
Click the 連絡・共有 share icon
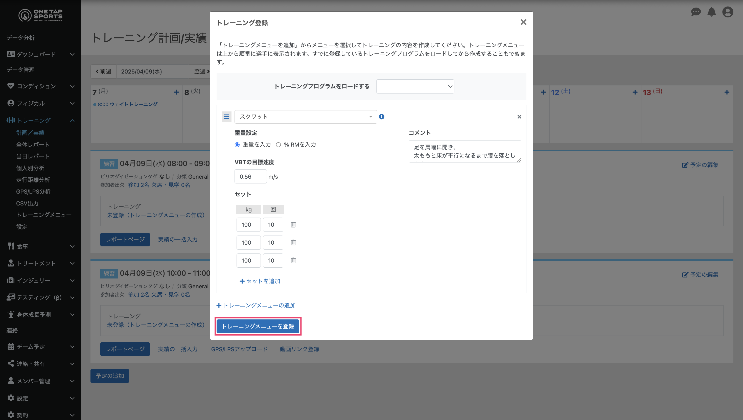pyautogui.click(x=11, y=363)
